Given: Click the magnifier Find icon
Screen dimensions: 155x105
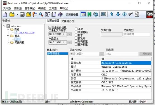Looking at the screenshot, I should (x=41, y=15).
